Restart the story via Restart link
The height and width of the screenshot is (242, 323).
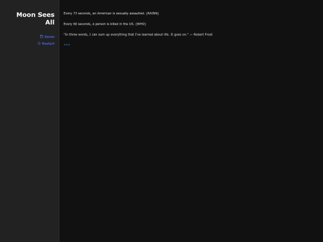coord(46,44)
